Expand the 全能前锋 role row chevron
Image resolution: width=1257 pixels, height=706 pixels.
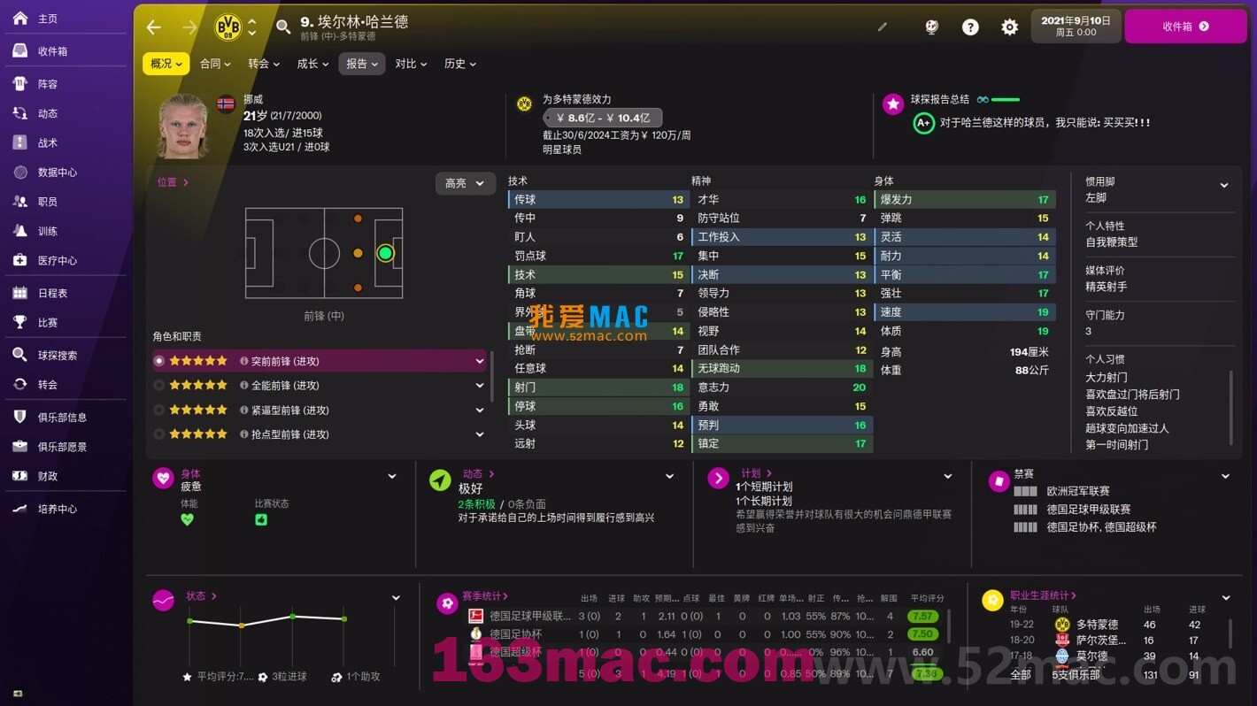pyautogui.click(x=480, y=386)
